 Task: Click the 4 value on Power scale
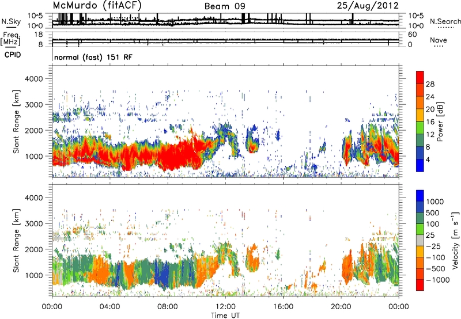tap(428, 159)
